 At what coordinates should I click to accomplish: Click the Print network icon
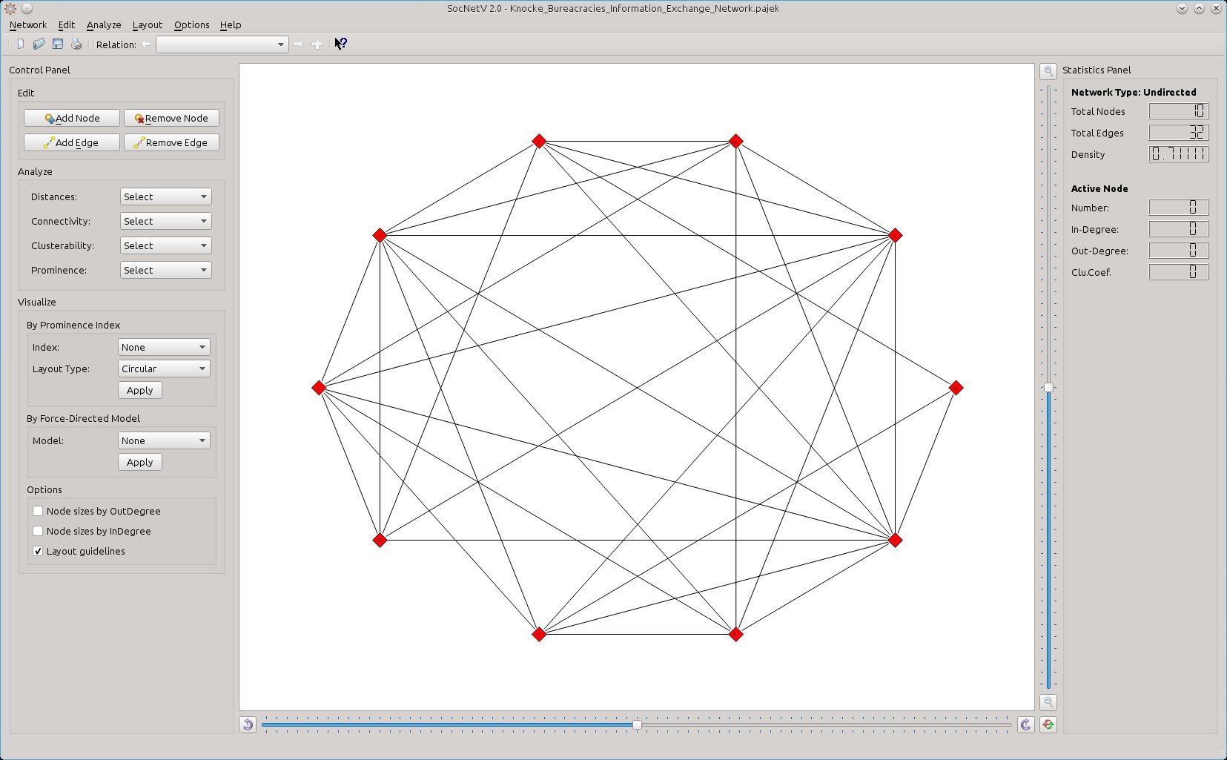[x=76, y=44]
